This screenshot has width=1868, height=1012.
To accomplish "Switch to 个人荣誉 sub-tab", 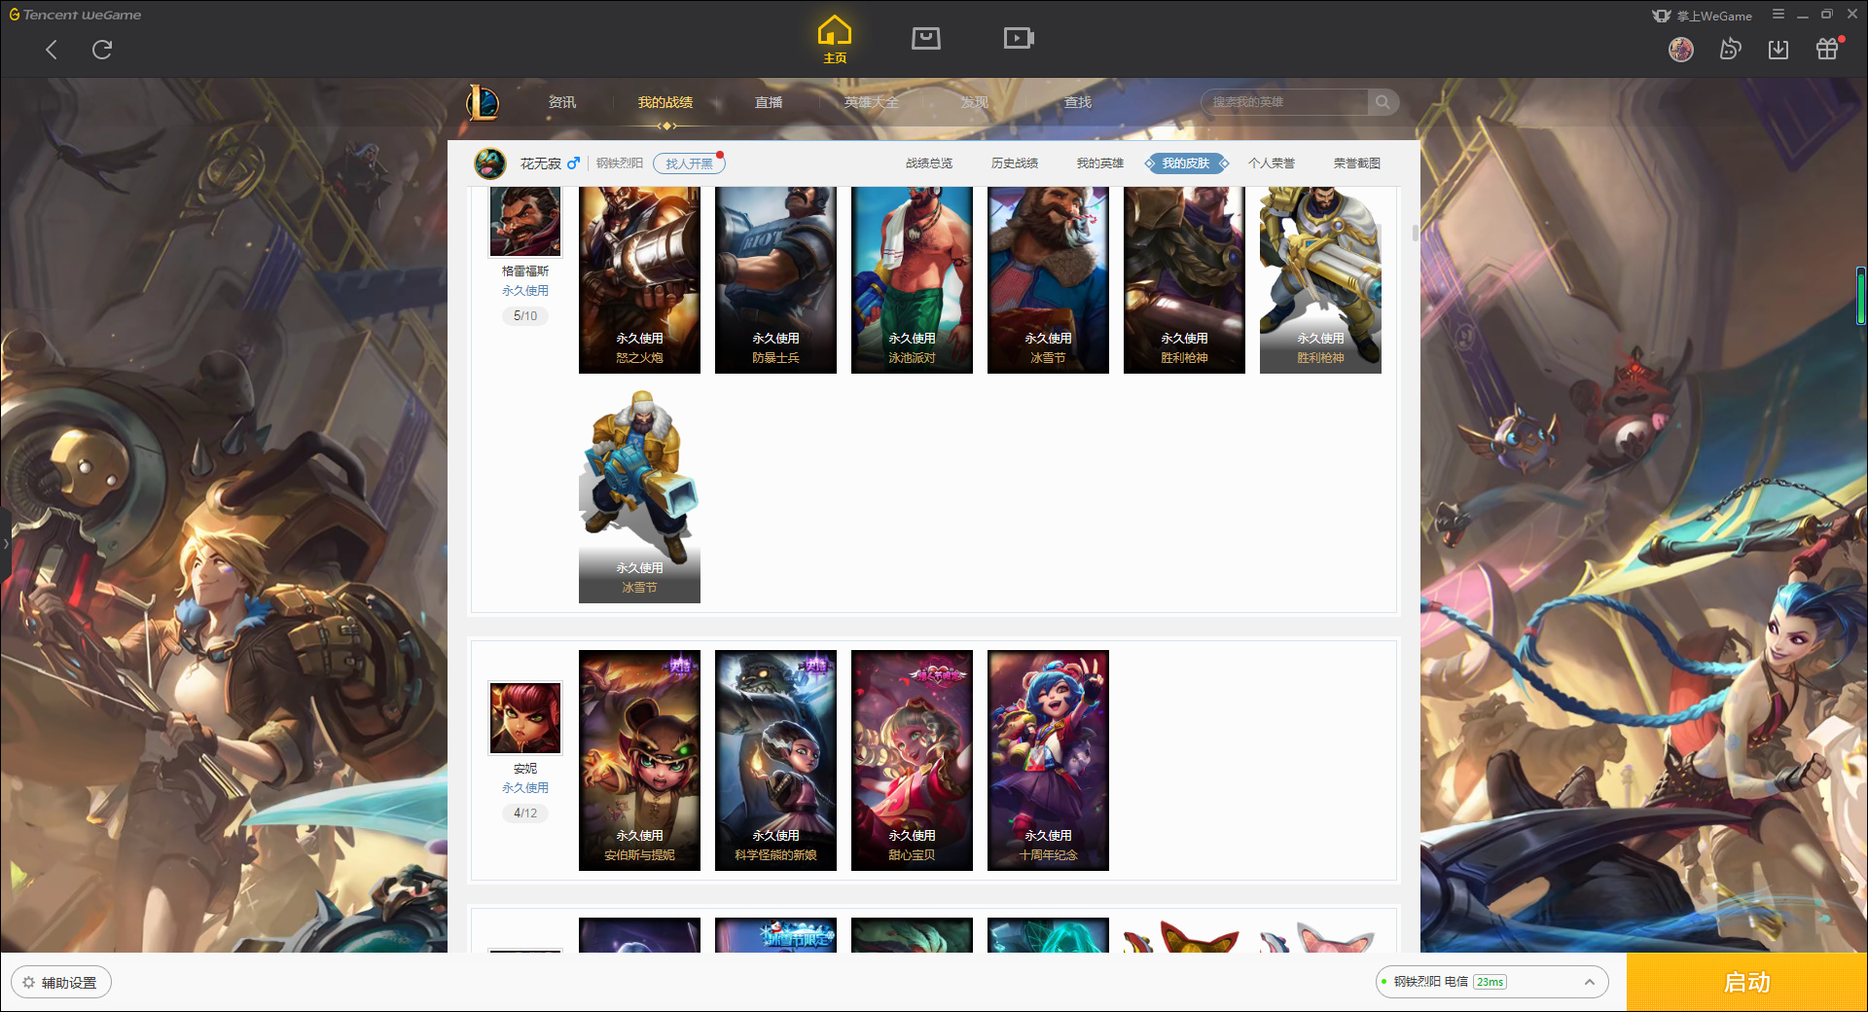I will pyautogui.click(x=1272, y=163).
